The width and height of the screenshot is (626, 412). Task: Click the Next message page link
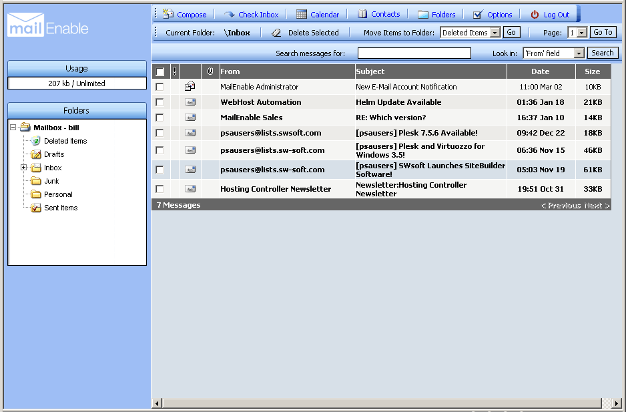pos(596,205)
